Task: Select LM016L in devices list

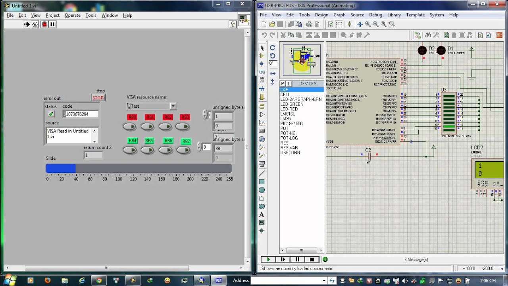Action: (288, 114)
